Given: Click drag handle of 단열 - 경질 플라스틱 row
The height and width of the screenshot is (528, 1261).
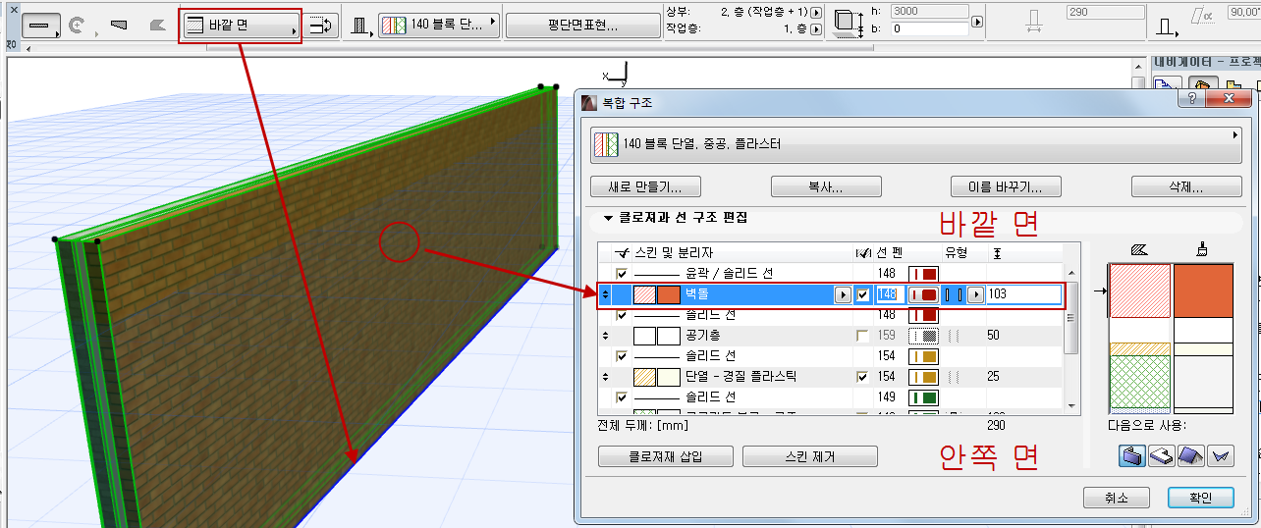Looking at the screenshot, I should (x=605, y=376).
